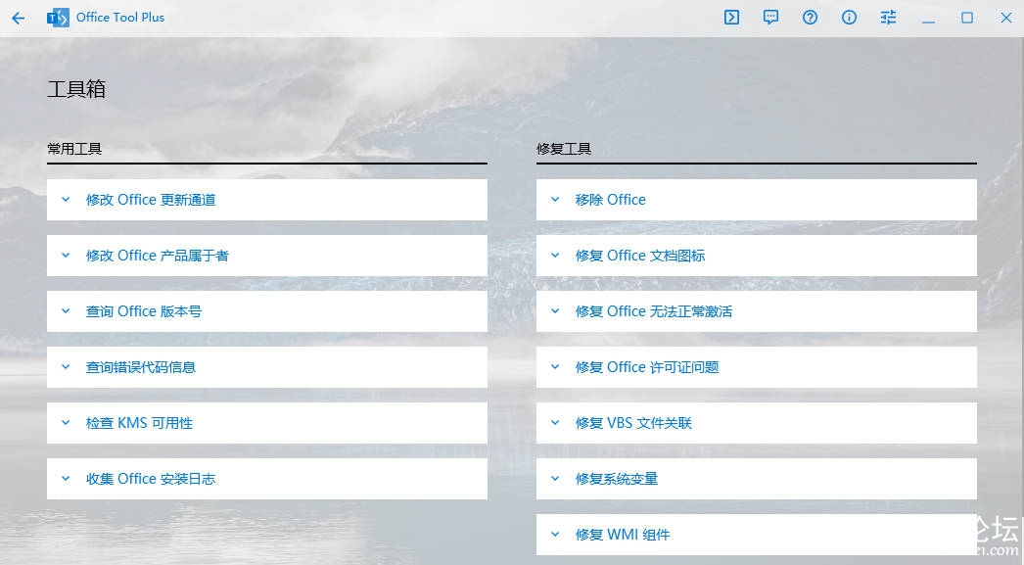This screenshot has width=1024, height=565.
Task: Go back using the left arrow icon
Action: click(19, 18)
